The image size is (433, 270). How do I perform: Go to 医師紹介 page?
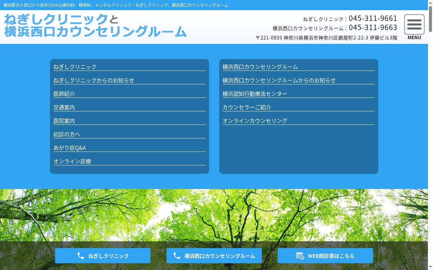click(x=130, y=94)
